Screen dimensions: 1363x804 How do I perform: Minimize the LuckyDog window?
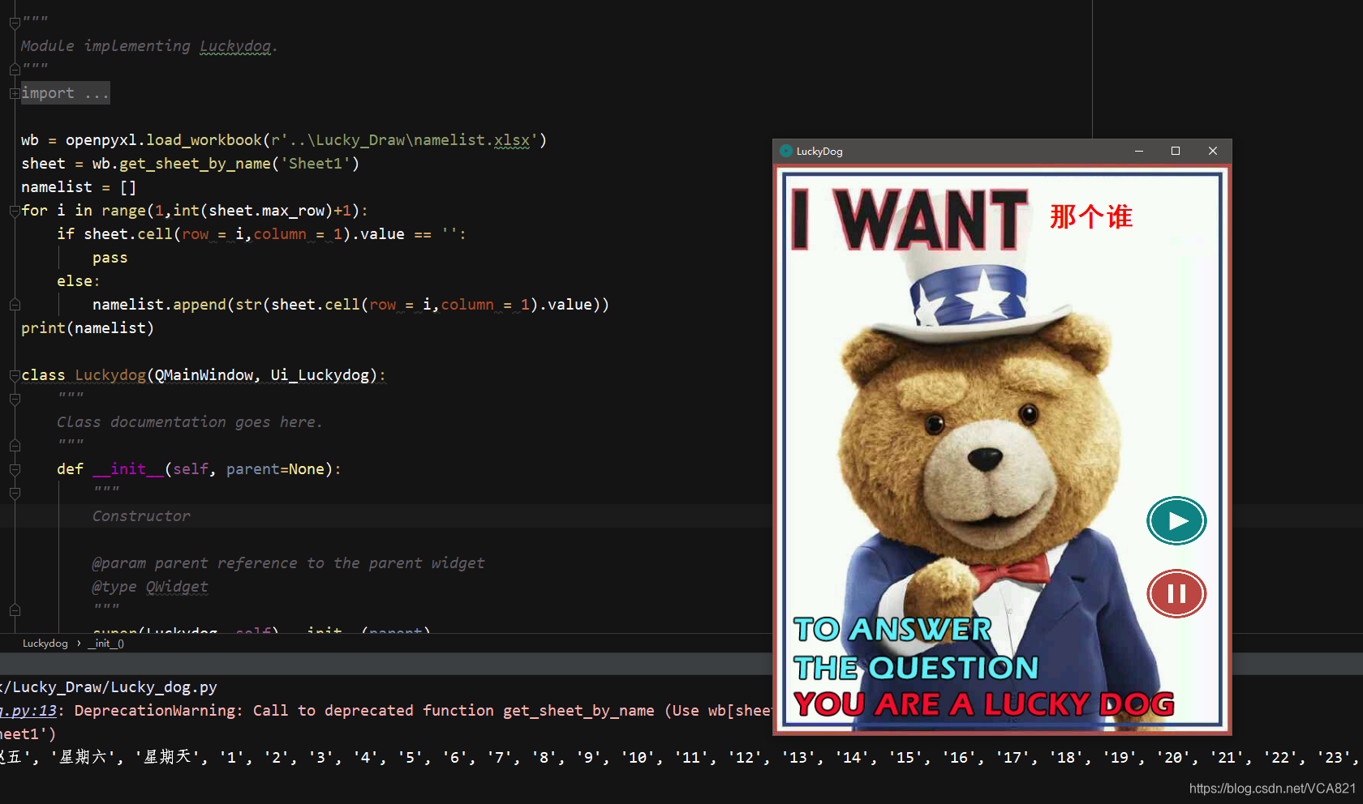1139,151
